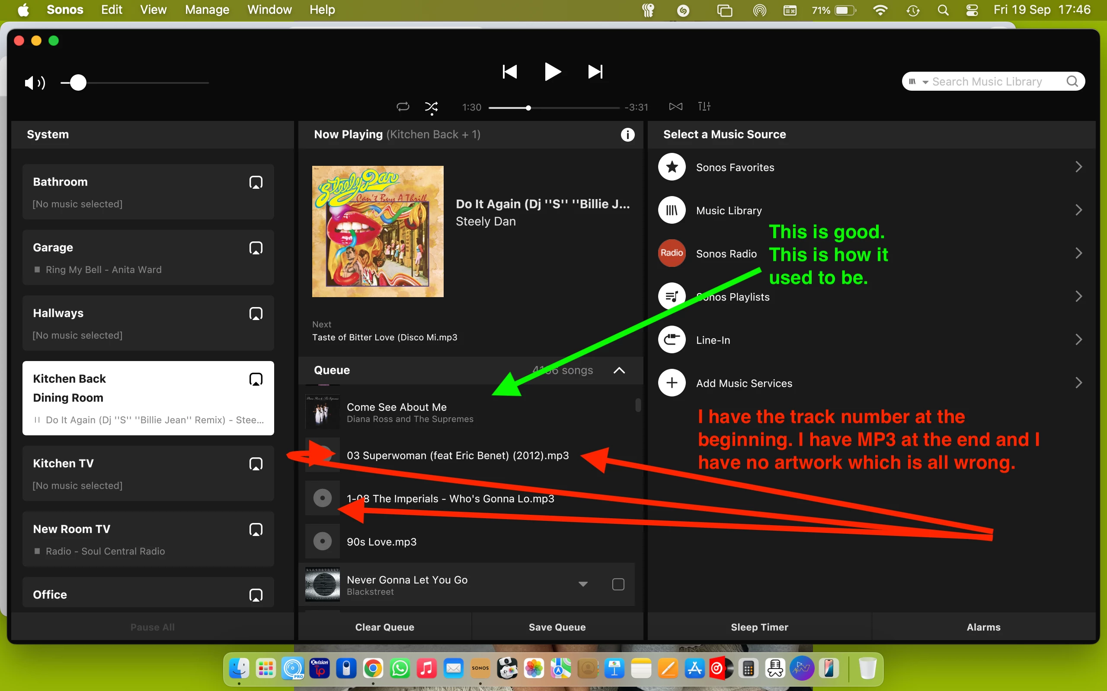This screenshot has width=1107, height=691.
Task: Open the Sonos menu
Action: coord(65,10)
